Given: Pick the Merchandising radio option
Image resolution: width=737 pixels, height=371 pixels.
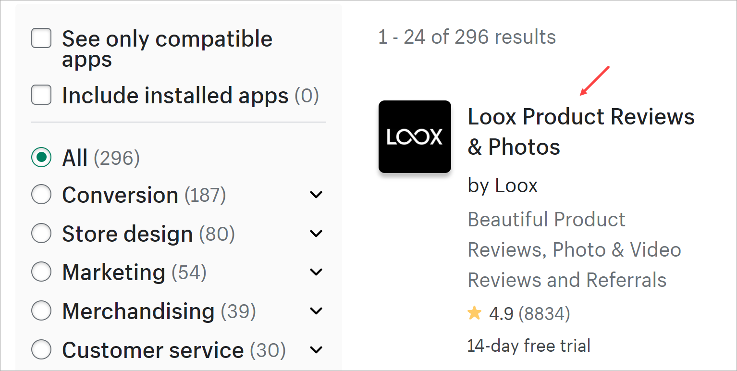Looking at the screenshot, I should (41, 311).
